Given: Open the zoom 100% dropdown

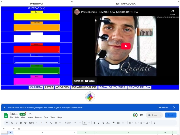Looking at the screenshot, I should 33,123.
